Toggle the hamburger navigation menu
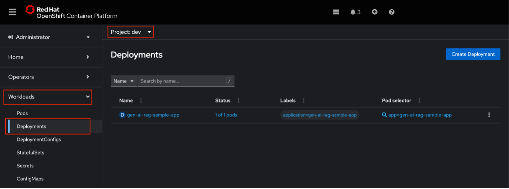 tap(12, 12)
